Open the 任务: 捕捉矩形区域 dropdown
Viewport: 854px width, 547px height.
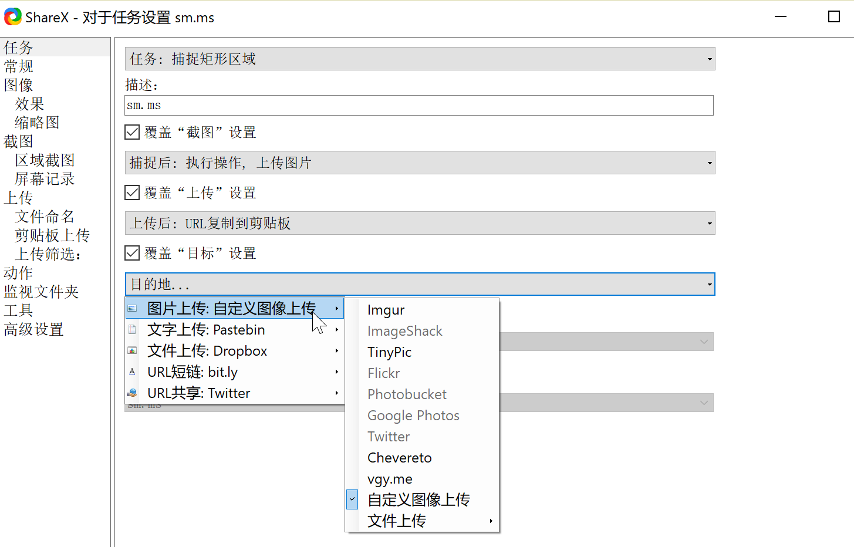tap(420, 59)
